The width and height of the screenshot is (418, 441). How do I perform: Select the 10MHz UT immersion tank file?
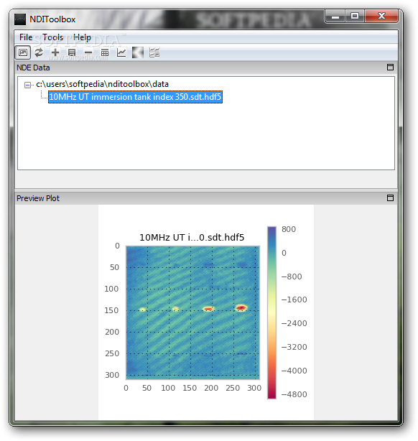(x=135, y=97)
